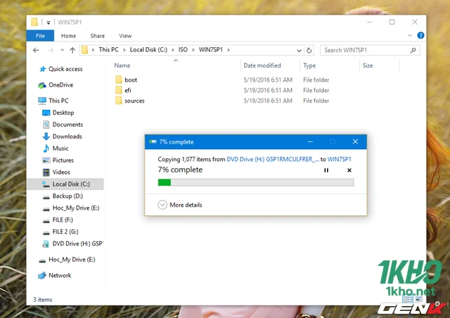Click the search magnifier icon
Image resolution: width=450 pixels, height=318 pixels.
[413, 50]
